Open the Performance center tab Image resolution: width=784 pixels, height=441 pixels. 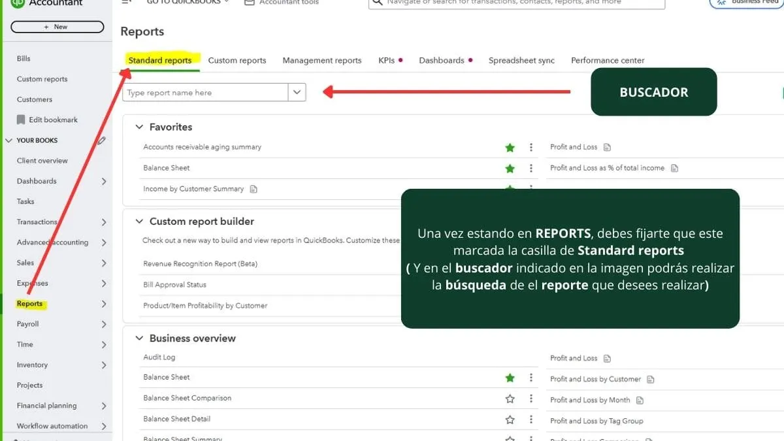608,60
